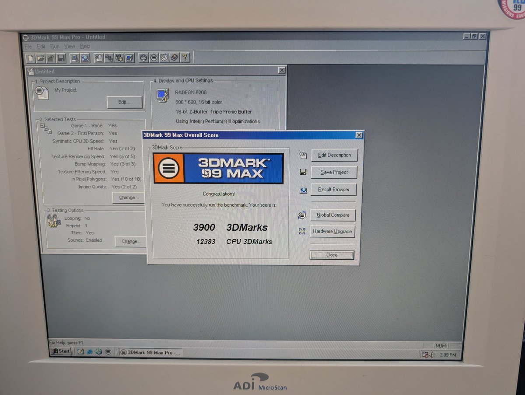The image size is (525, 395).
Task: Click the New project toolbar icon
Action: pos(31,58)
